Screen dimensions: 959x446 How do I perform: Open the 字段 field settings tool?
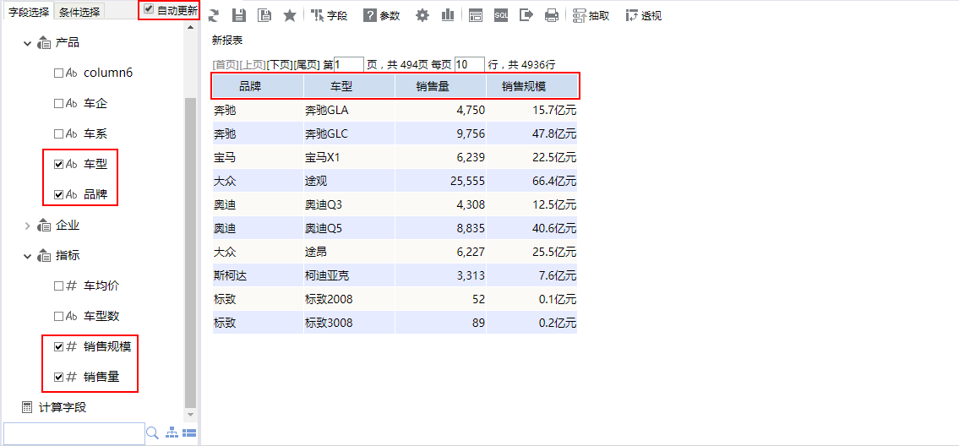pyautogui.click(x=329, y=16)
